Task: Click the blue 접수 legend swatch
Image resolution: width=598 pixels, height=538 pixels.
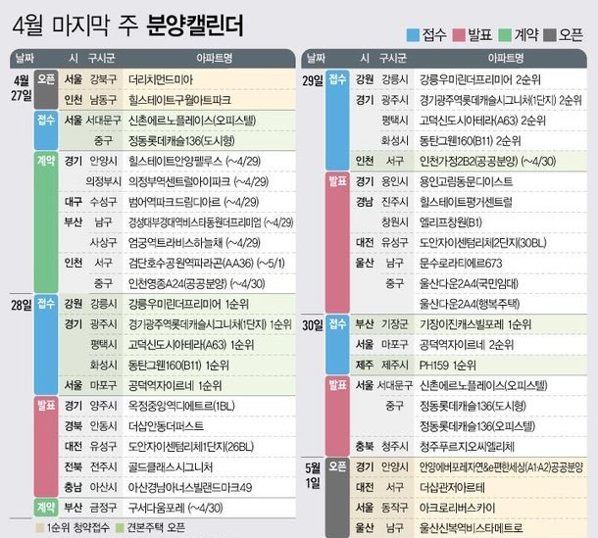Action: coord(413,34)
